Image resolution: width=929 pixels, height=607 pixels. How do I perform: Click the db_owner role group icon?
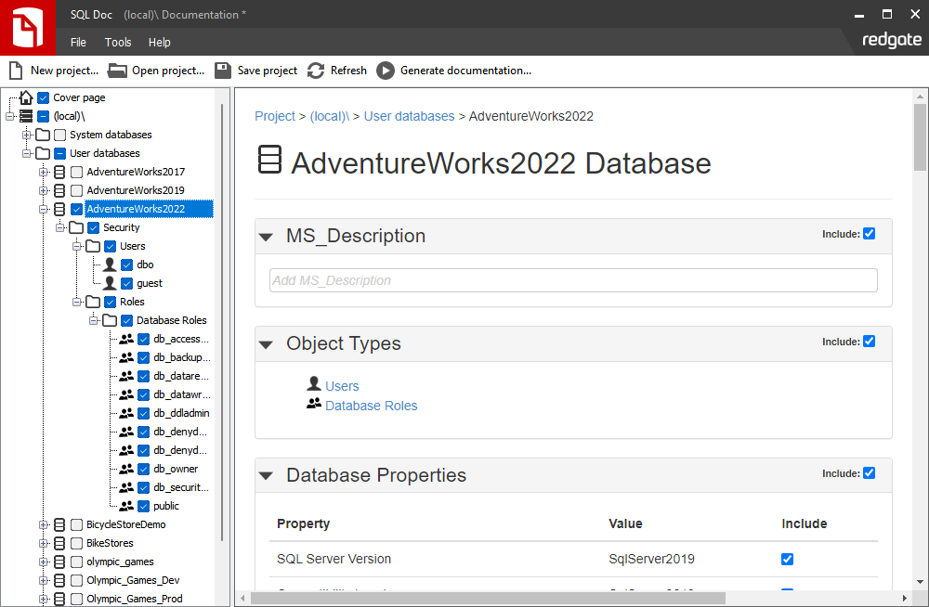pyautogui.click(x=126, y=469)
